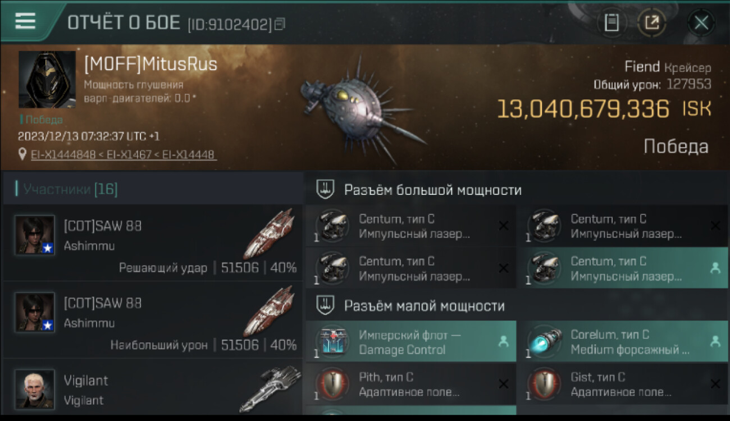Click the Разъём малой мощности section icon

(x=326, y=305)
